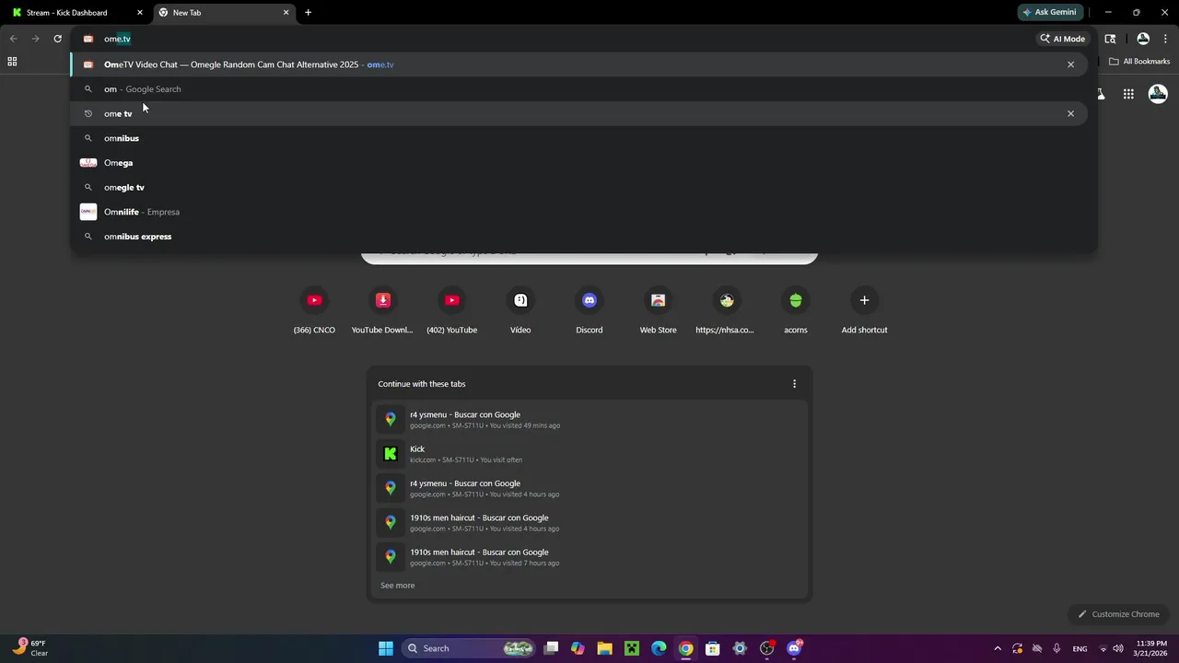1179x663 pixels.
Task: Select the OmeTV Video Chat suggestion
Action: (578, 64)
